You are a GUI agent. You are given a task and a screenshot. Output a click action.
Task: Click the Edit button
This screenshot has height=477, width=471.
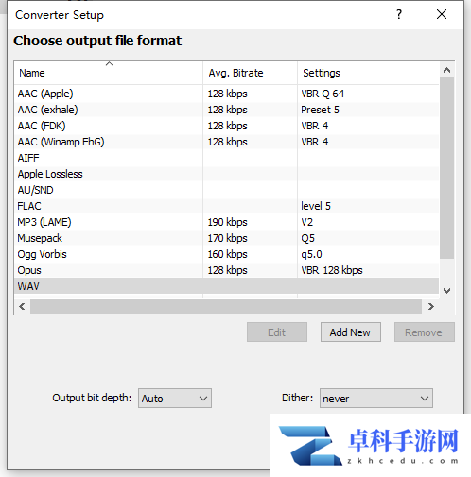(x=277, y=332)
